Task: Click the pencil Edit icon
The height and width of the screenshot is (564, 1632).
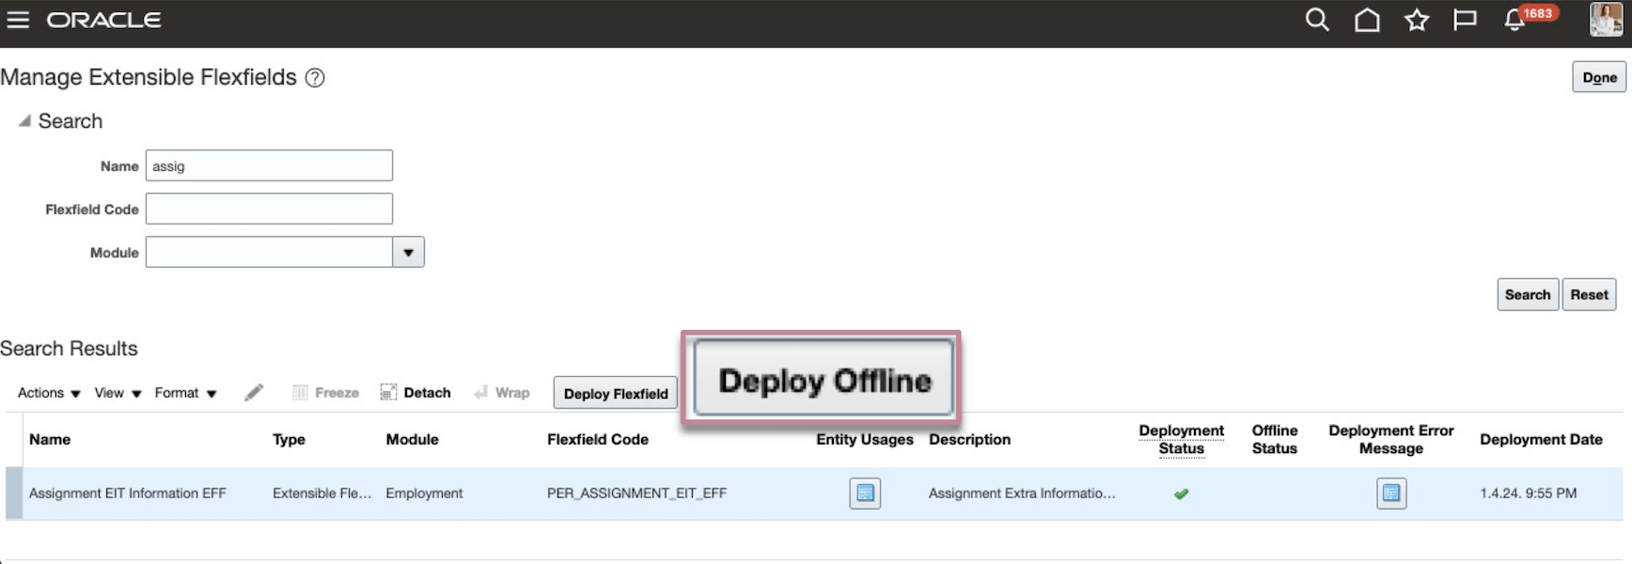Action: (254, 392)
